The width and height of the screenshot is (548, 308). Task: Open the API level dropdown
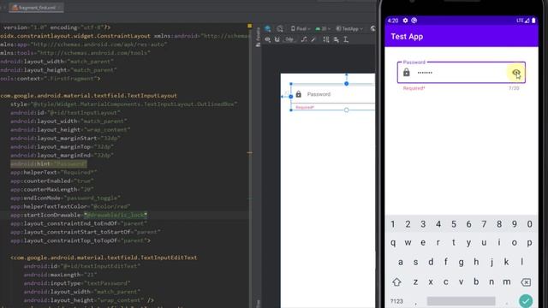point(322,28)
